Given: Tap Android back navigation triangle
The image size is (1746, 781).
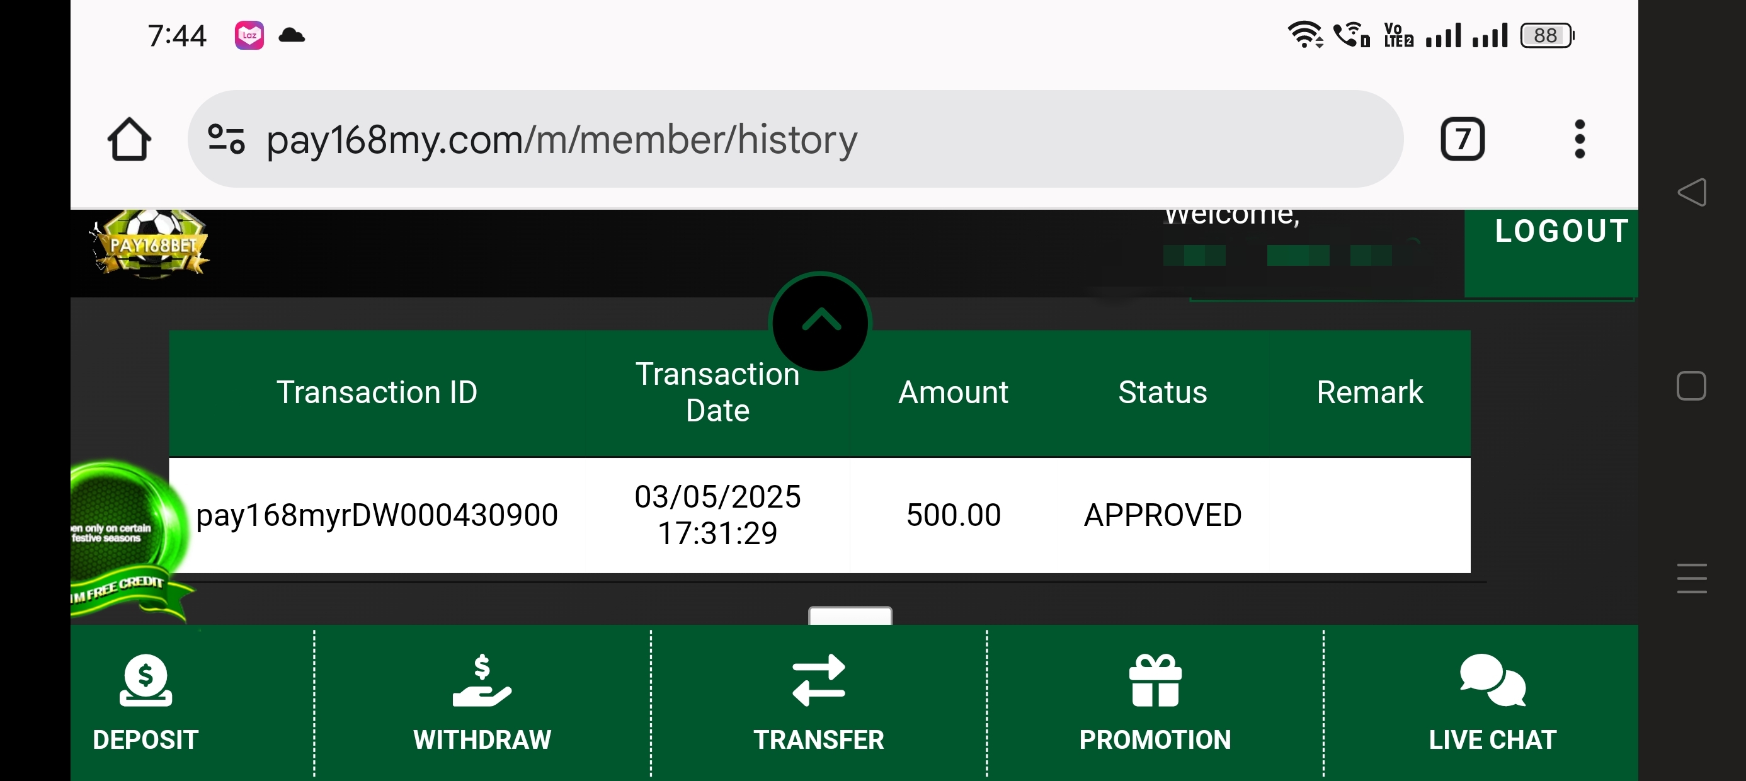Looking at the screenshot, I should [1692, 193].
